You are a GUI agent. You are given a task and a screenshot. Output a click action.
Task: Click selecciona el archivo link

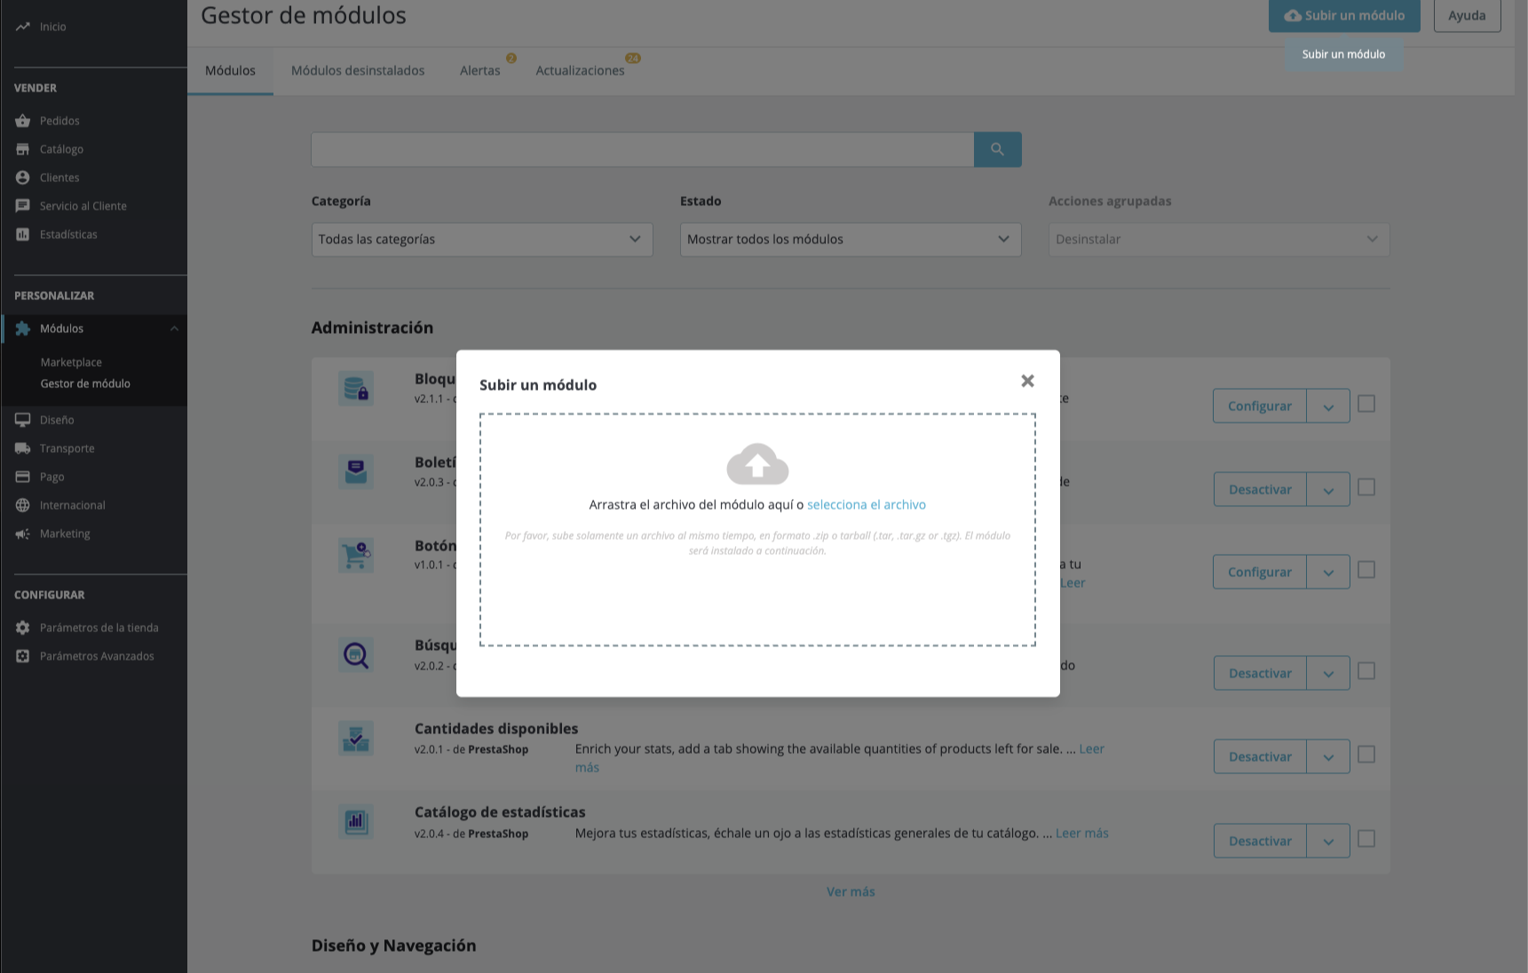[866, 504]
